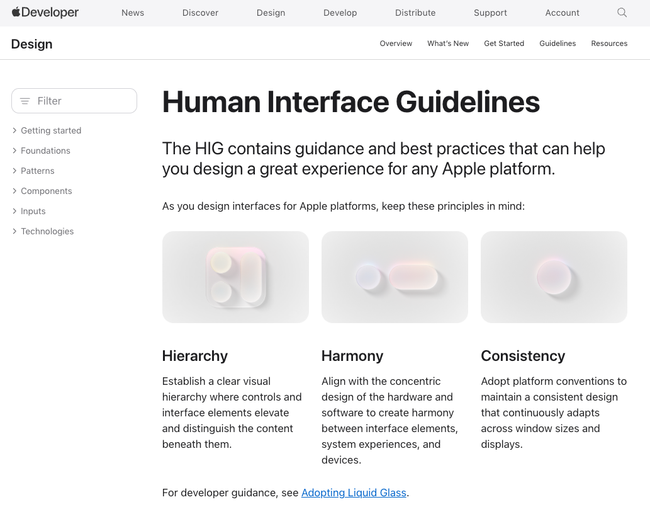The height and width of the screenshot is (519, 650).
Task: Expand the Technologies chevron
Action: coord(14,231)
